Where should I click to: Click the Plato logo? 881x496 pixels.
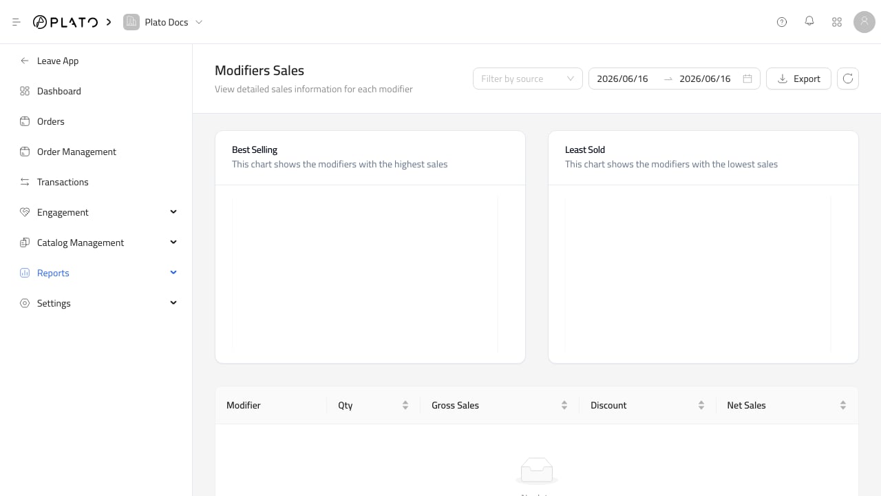pyautogui.click(x=65, y=22)
